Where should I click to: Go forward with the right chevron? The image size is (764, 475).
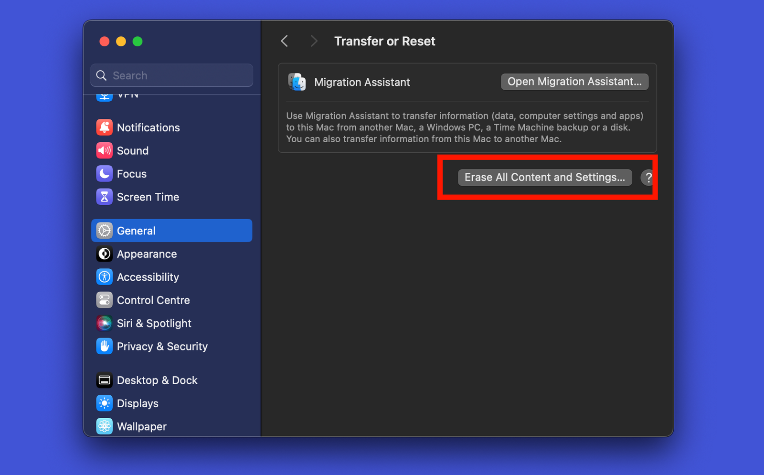[x=314, y=41]
